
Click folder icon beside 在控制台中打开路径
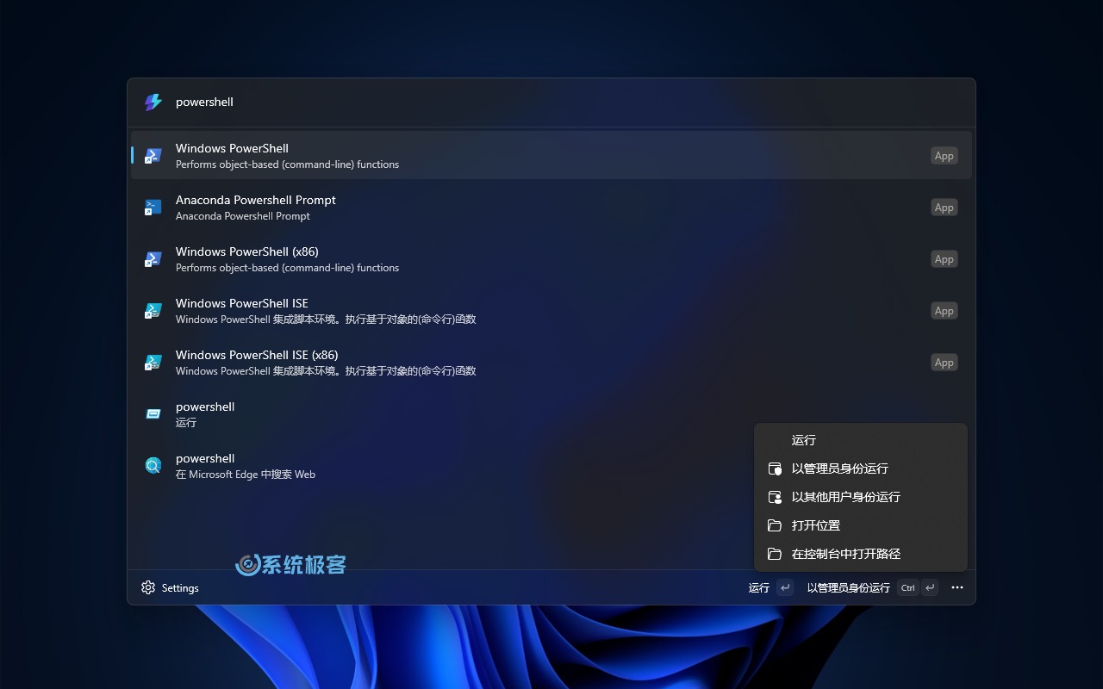pos(775,554)
